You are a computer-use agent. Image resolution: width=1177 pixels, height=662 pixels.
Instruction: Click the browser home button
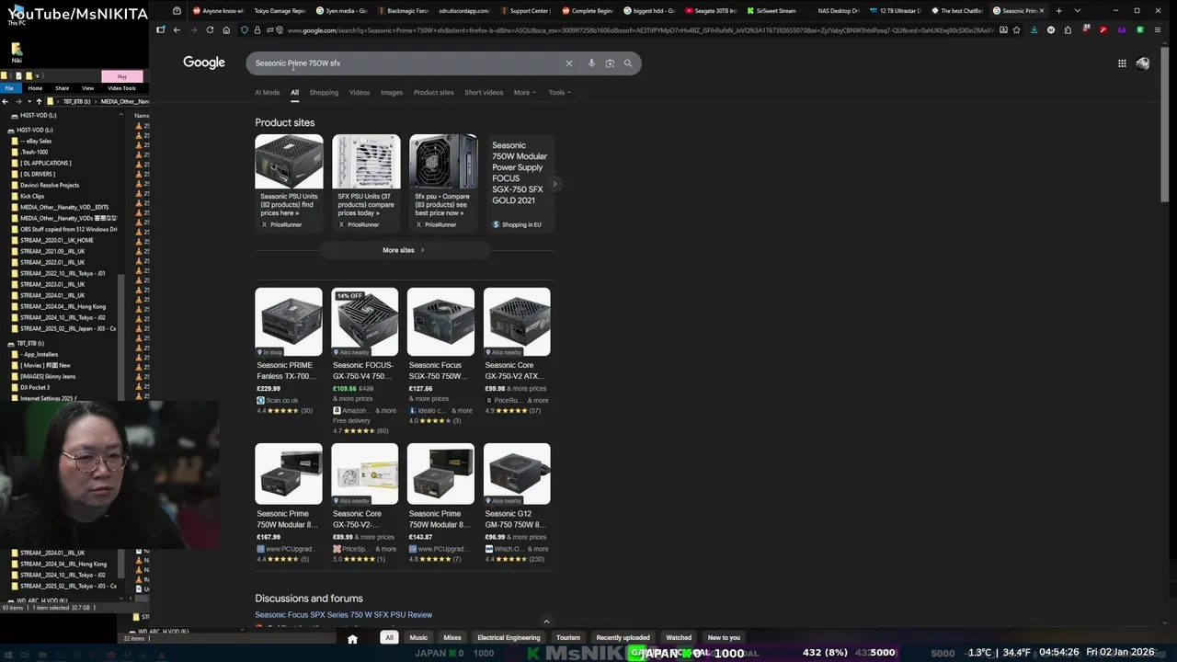226,29
